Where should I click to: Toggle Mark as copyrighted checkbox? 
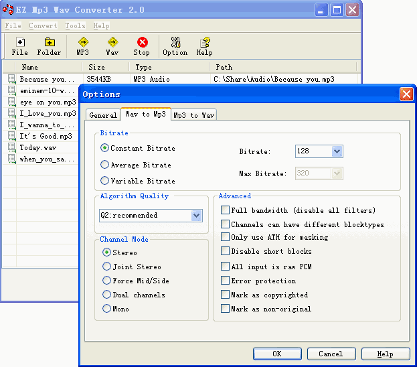click(226, 295)
